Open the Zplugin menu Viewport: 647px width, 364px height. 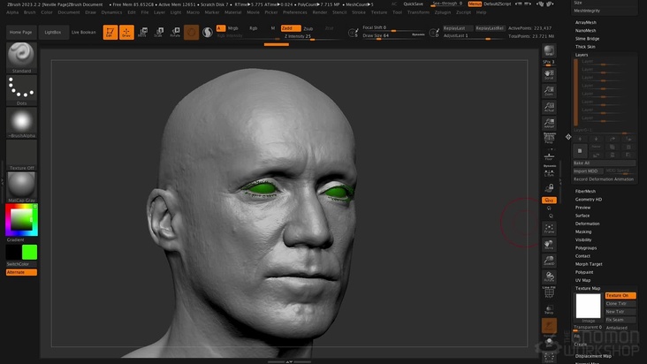[x=442, y=12]
